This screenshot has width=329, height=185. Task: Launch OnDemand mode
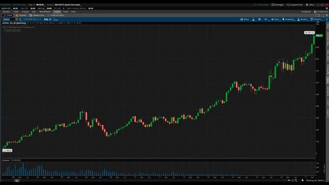pos(321,12)
